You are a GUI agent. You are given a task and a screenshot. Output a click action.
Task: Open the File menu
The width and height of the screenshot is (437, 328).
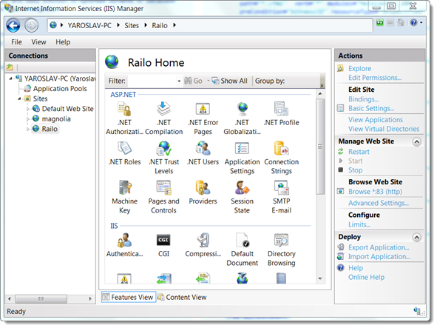point(16,42)
